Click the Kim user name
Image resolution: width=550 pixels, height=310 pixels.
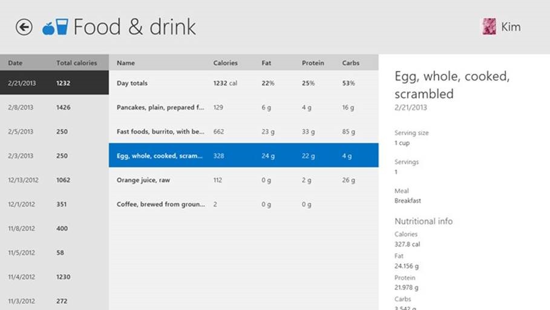click(x=511, y=27)
